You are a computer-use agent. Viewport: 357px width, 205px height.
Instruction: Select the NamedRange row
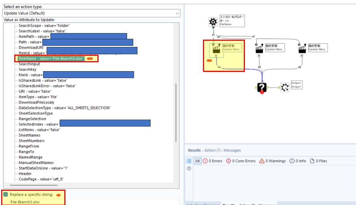pos(30,157)
